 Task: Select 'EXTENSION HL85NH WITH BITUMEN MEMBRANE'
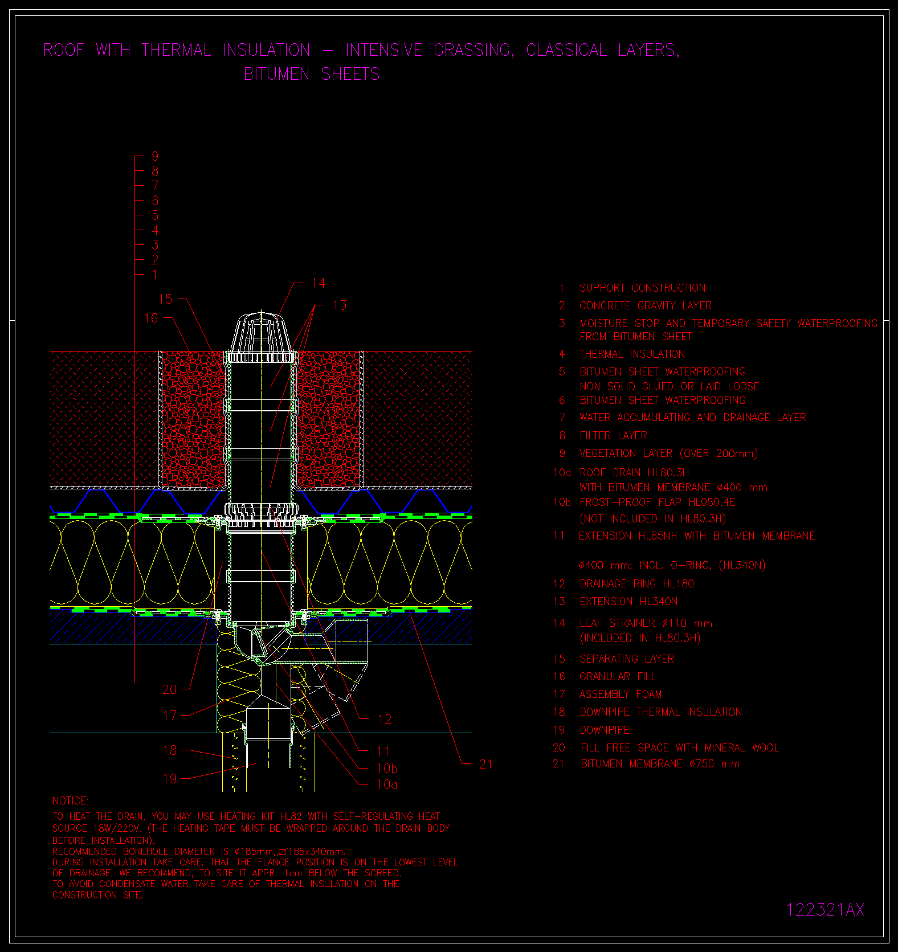pos(697,536)
